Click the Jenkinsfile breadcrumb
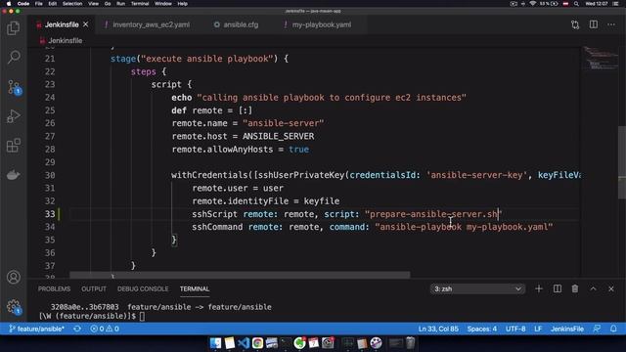Image resolution: width=626 pixels, height=352 pixels. tap(65, 40)
